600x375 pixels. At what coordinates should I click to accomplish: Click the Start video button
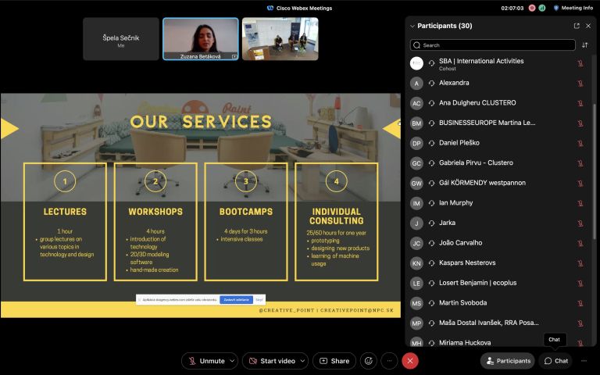(272, 361)
